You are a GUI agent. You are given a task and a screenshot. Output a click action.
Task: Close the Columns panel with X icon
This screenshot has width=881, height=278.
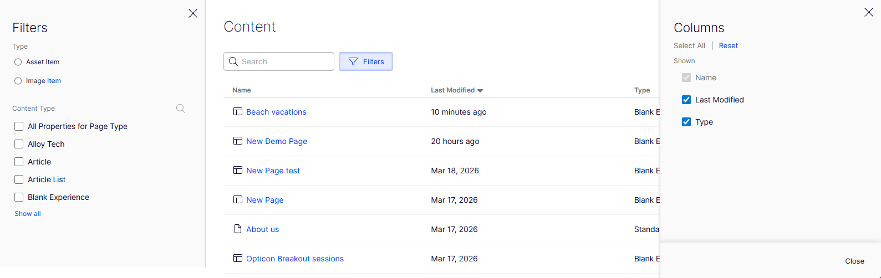869,12
